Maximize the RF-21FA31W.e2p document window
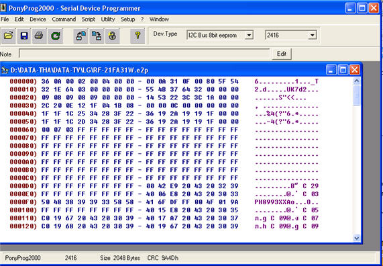This screenshot has height=266, width=383. (x=343, y=71)
